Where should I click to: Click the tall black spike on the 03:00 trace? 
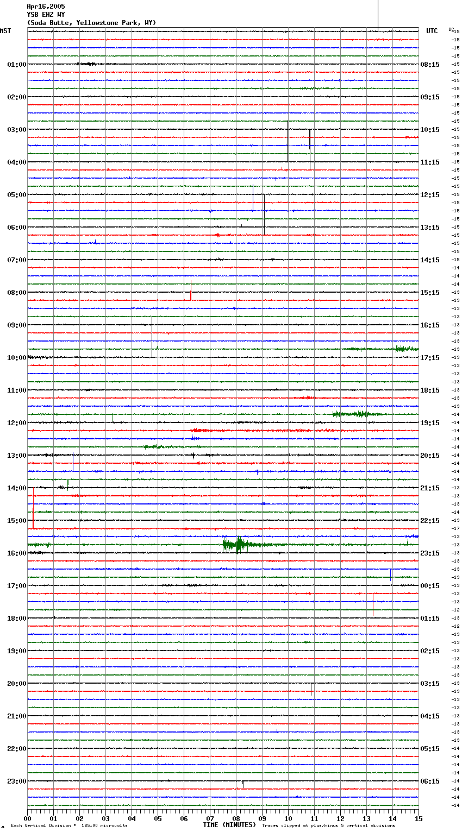tap(288, 141)
